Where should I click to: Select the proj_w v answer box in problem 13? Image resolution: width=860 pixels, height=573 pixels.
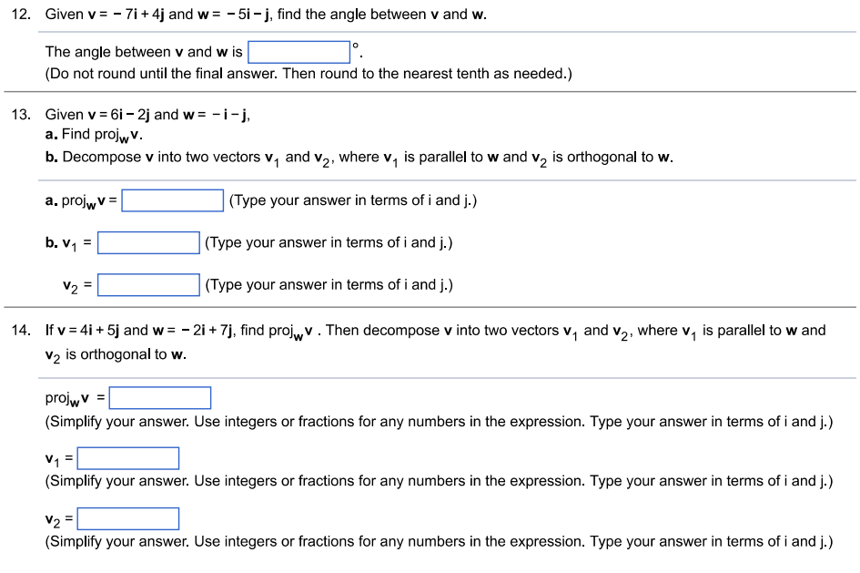tap(174, 199)
